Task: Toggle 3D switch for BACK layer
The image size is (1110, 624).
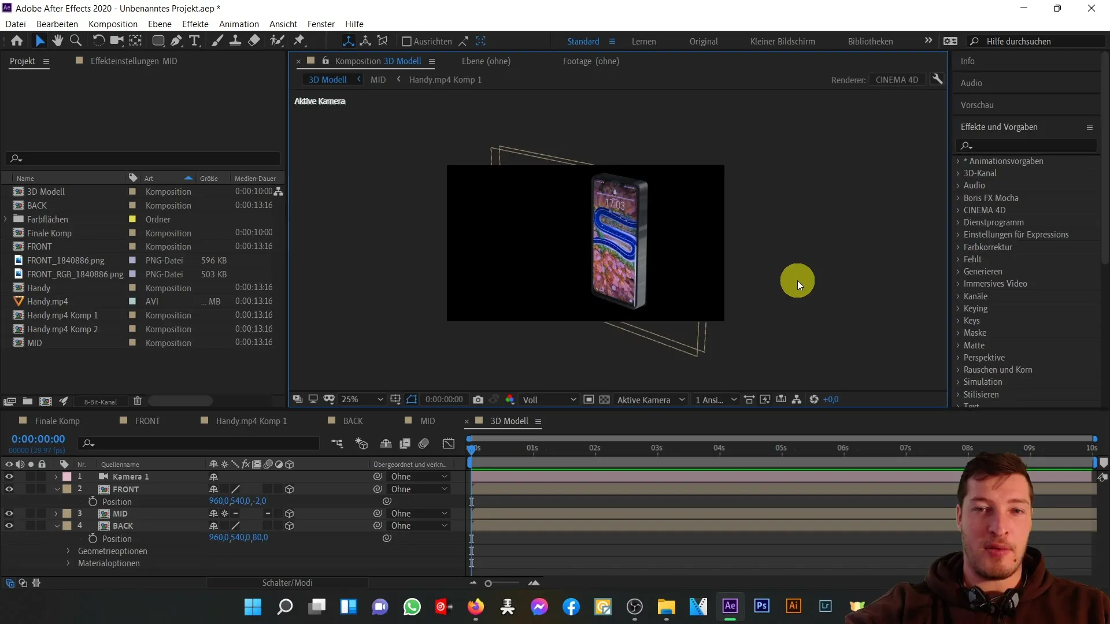Action: [x=290, y=526]
